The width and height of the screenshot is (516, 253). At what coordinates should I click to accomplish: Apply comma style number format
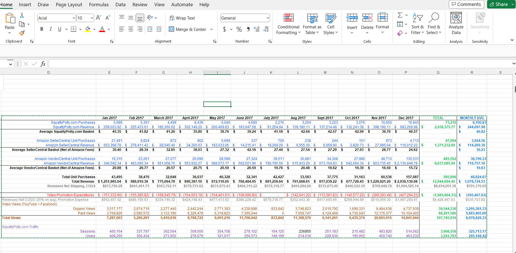[x=248, y=29]
